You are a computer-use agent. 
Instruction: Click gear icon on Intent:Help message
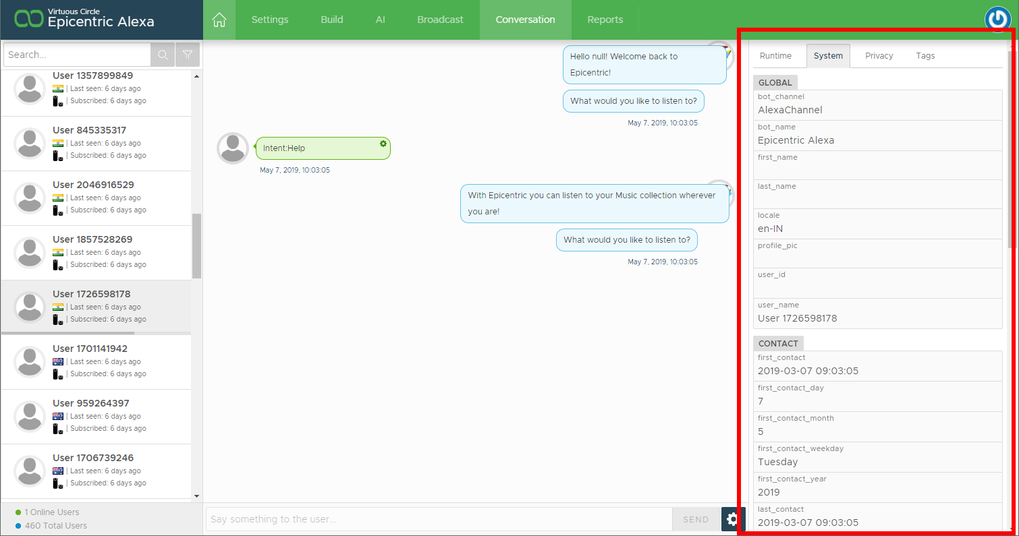[x=383, y=144]
